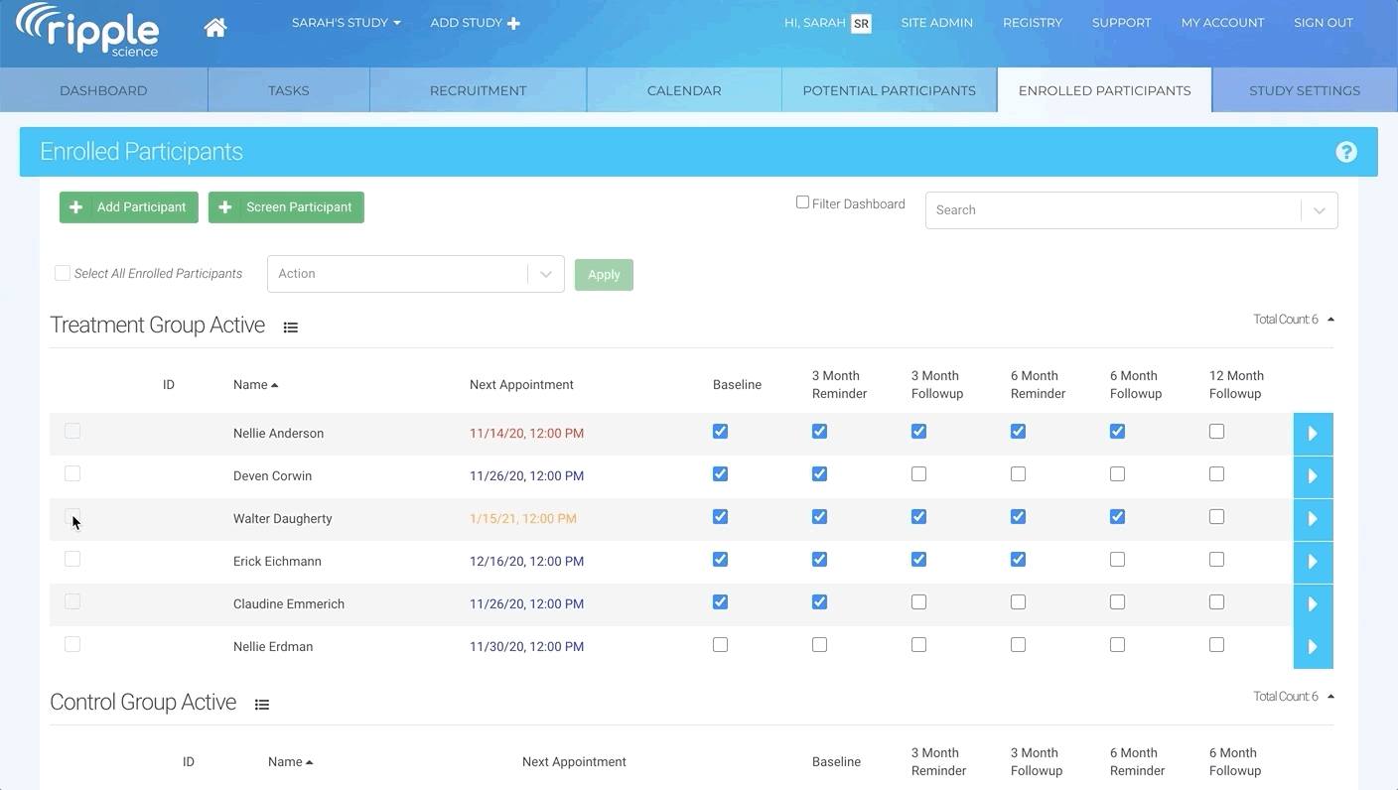Click the arrow button for Nellie Erdman
Screen dimensions: 1398x790
click(x=1312, y=647)
